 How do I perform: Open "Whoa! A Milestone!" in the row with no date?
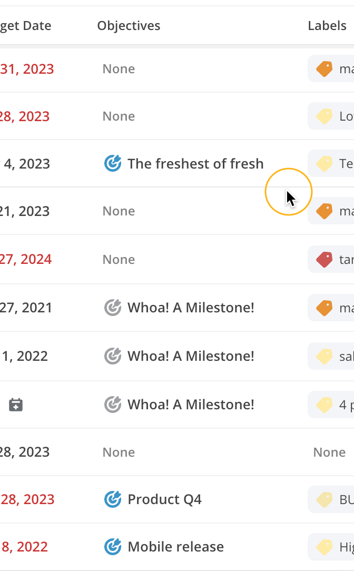point(191,405)
